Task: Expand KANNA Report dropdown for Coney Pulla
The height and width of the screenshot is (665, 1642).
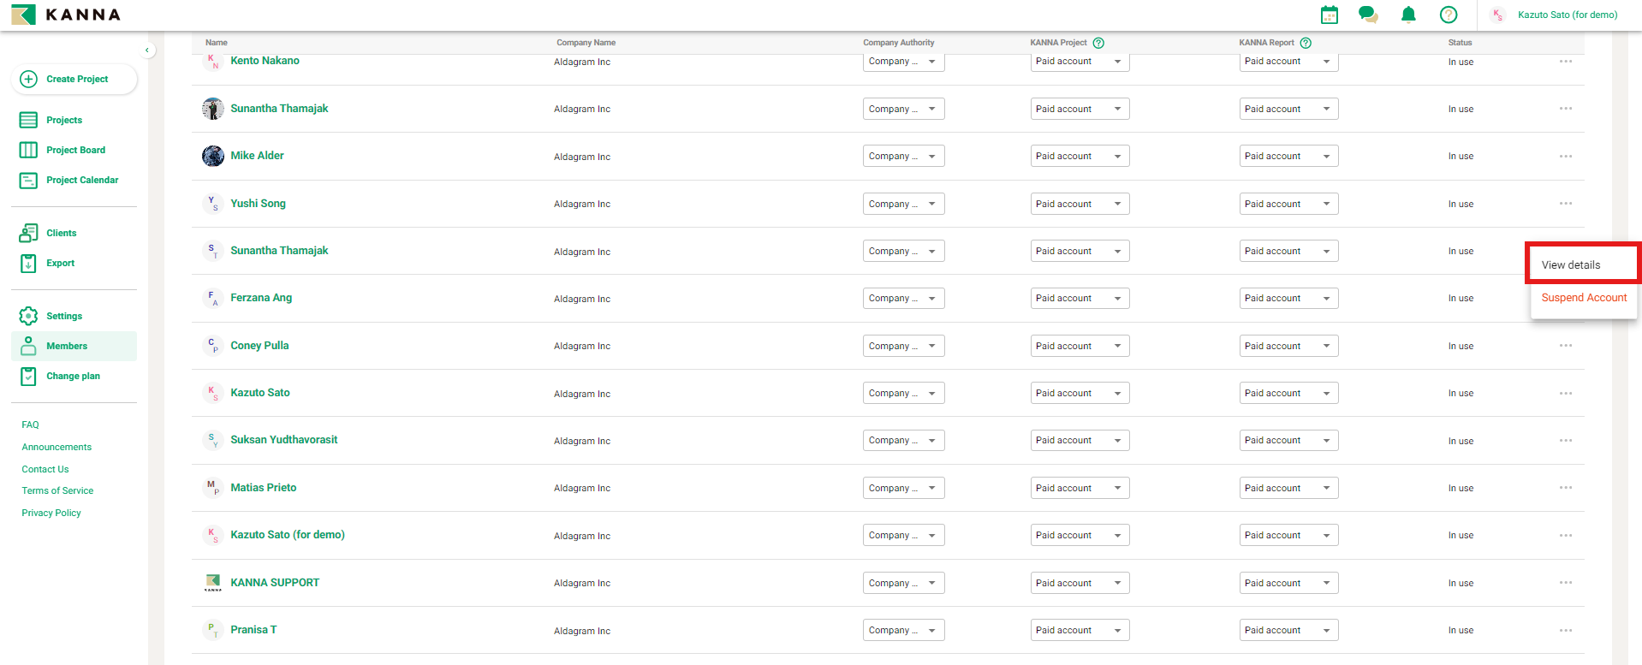Action: (1288, 346)
